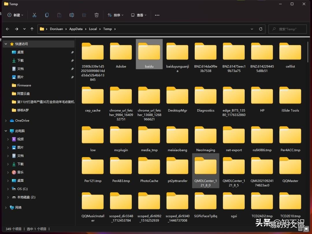The height and width of the screenshot is (234, 312).
Task: Select the HP folder
Action: 262,99
